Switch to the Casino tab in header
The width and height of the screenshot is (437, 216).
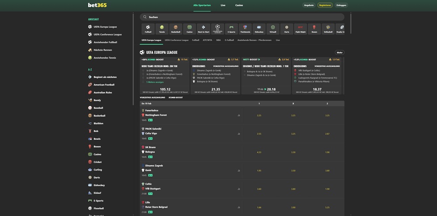point(239,5)
